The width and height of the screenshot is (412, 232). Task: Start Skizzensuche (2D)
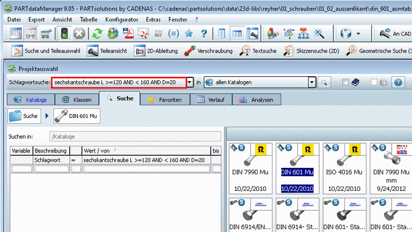click(x=311, y=51)
